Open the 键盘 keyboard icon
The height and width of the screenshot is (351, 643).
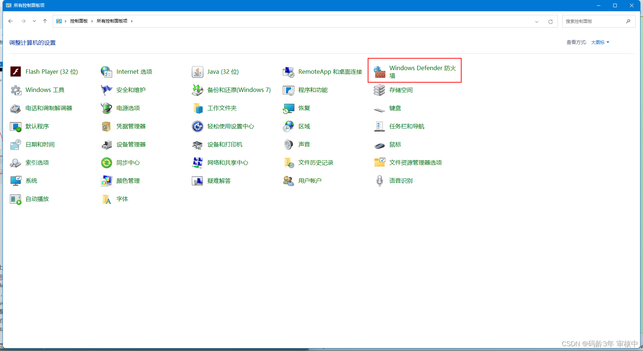pyautogui.click(x=380, y=109)
